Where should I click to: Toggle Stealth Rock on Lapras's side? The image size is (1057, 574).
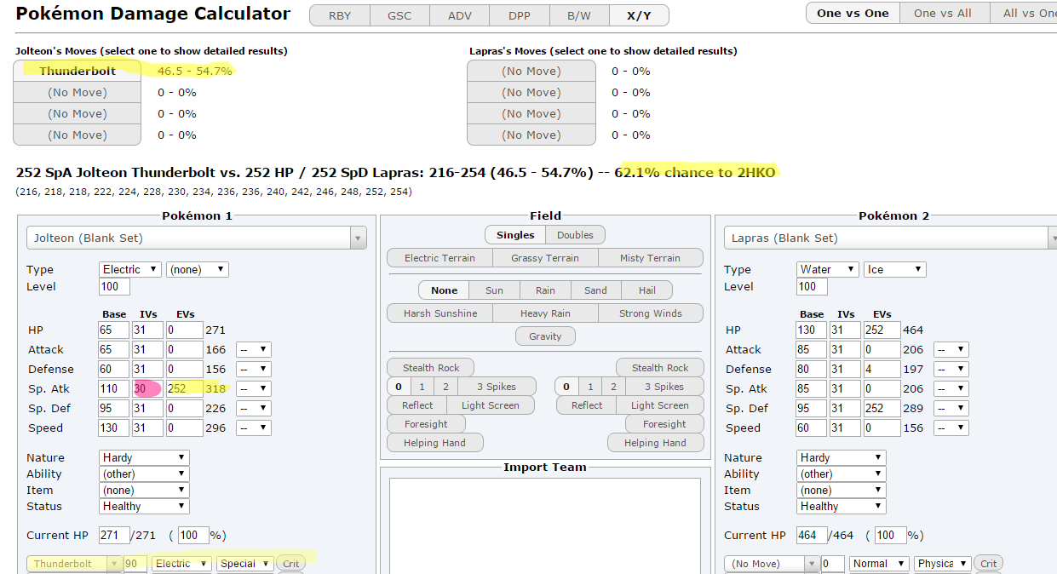(660, 368)
